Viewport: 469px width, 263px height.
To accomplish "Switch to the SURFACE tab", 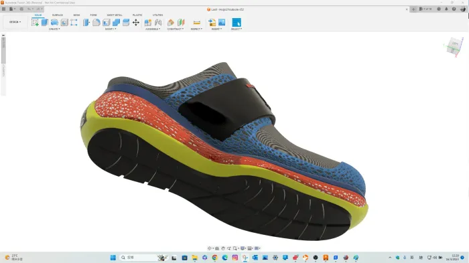I will (x=58, y=15).
